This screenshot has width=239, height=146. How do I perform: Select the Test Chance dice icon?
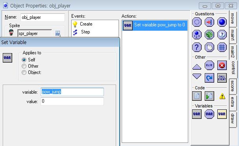tap(209, 35)
